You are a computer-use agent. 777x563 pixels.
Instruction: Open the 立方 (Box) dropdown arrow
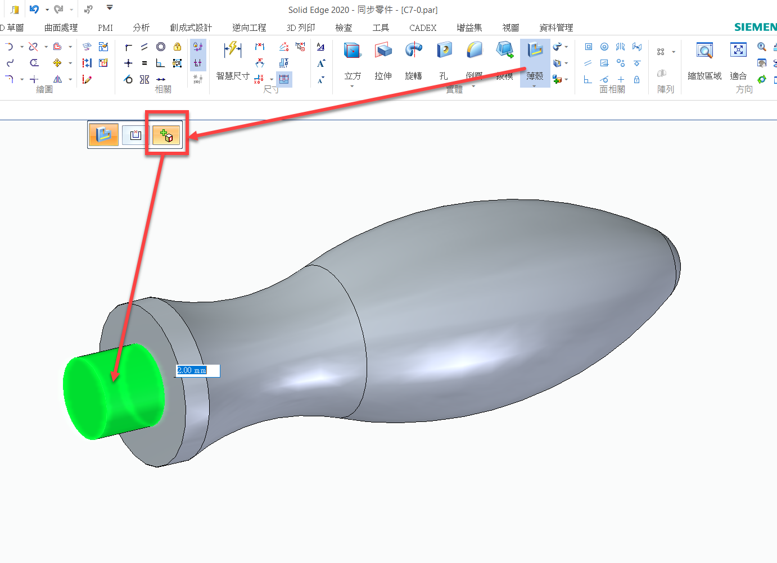tap(352, 86)
